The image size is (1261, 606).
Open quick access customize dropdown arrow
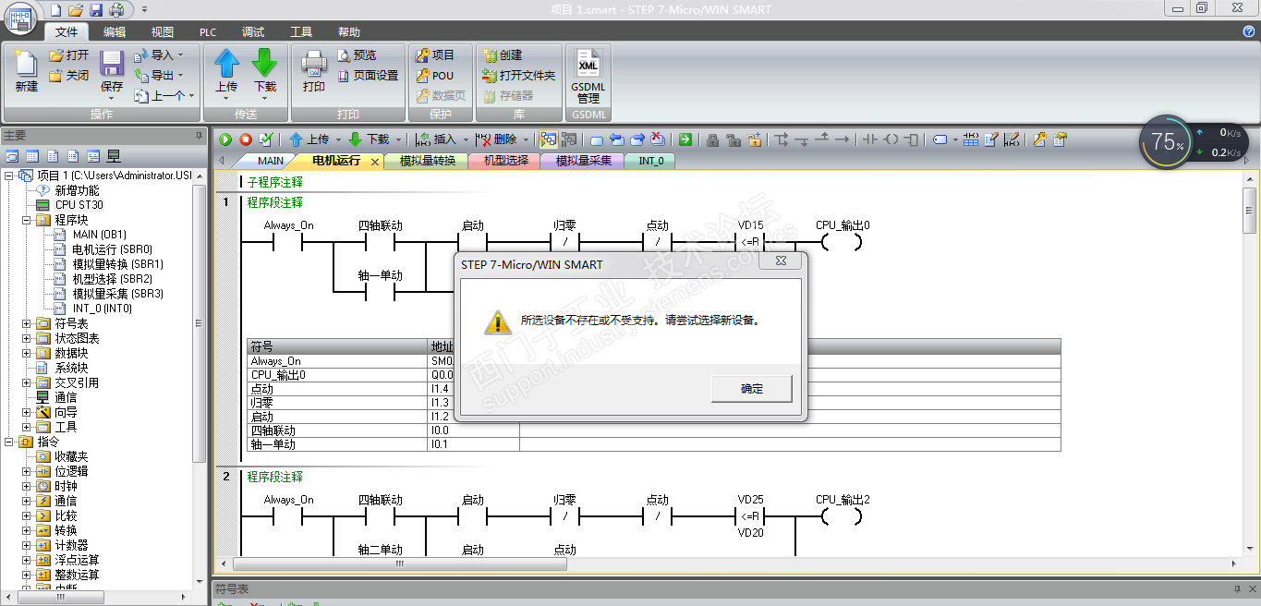click(x=144, y=9)
